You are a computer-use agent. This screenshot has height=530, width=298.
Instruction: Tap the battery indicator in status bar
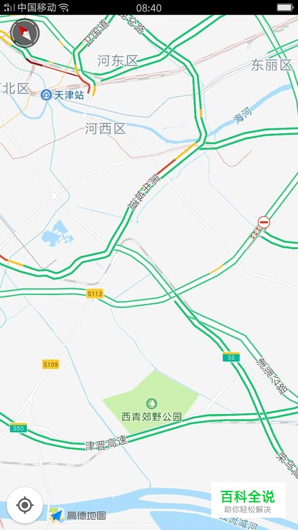pyautogui.click(x=285, y=7)
